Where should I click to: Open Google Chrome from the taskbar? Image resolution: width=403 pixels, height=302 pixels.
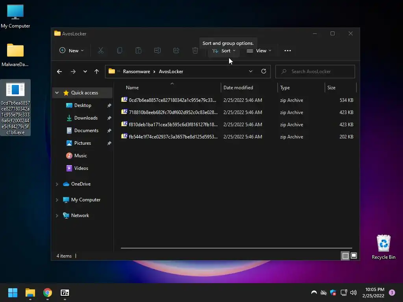48,293
